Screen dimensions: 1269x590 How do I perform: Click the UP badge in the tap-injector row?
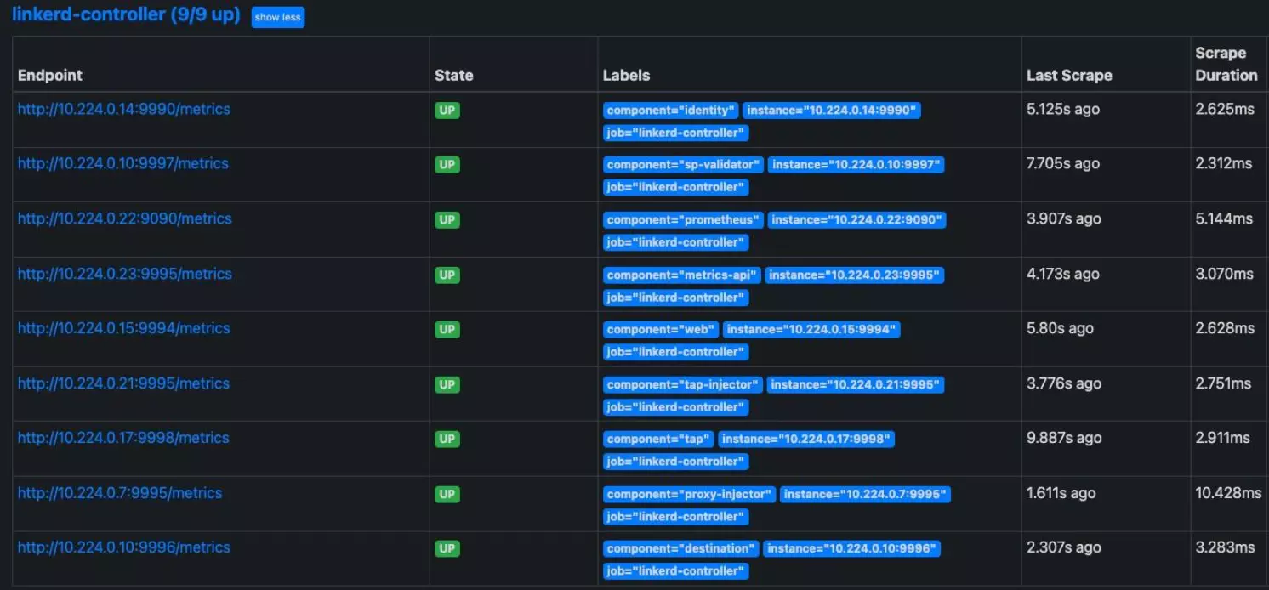[447, 385]
